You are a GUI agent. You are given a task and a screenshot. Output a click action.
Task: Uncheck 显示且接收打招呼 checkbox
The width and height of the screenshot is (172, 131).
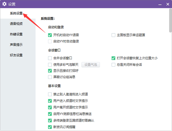(x=50, y=71)
